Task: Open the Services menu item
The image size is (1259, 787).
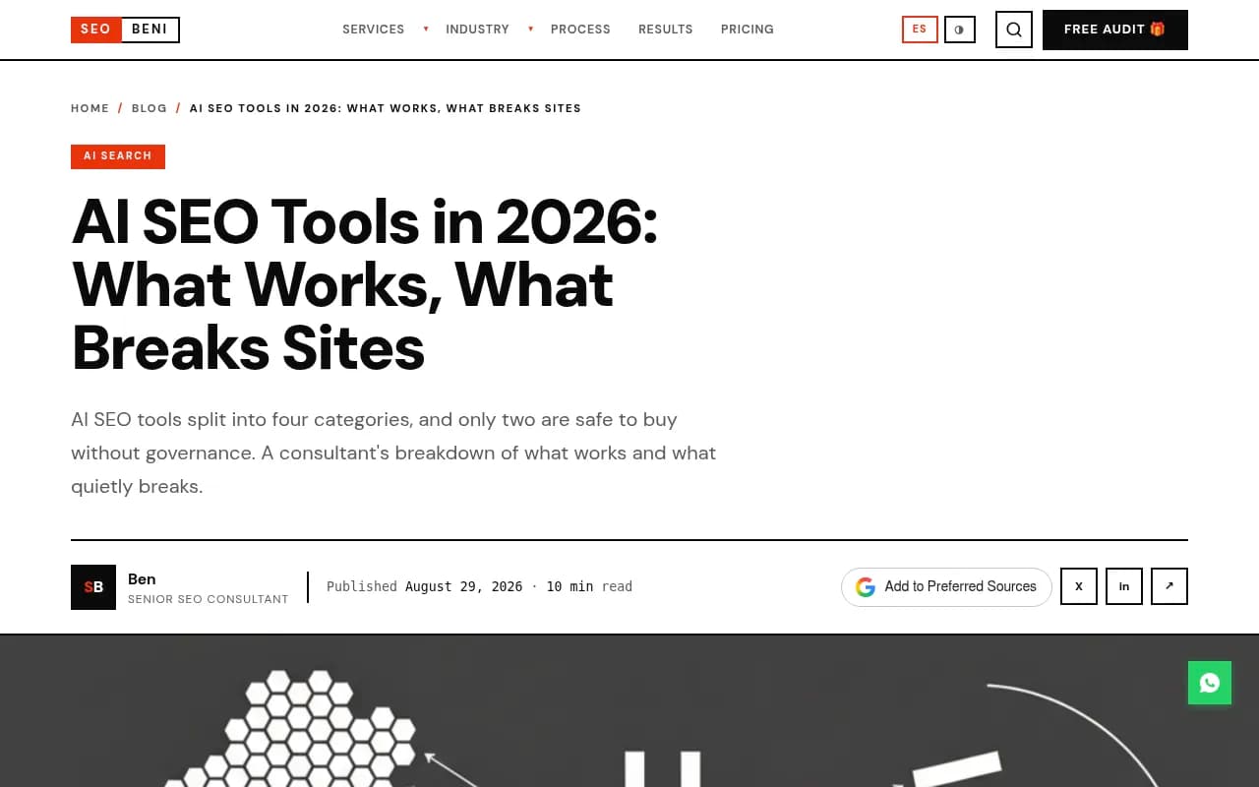Action: coord(374,30)
